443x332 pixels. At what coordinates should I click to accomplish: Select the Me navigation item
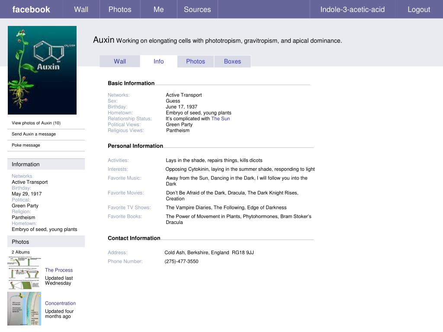[x=158, y=10]
